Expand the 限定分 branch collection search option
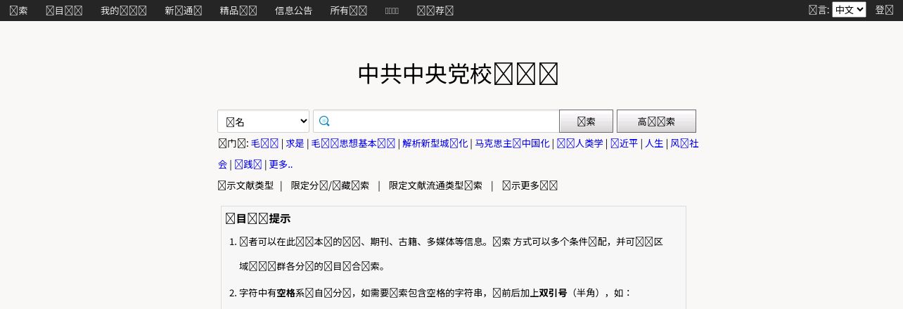This screenshot has height=309, width=903. [330, 185]
